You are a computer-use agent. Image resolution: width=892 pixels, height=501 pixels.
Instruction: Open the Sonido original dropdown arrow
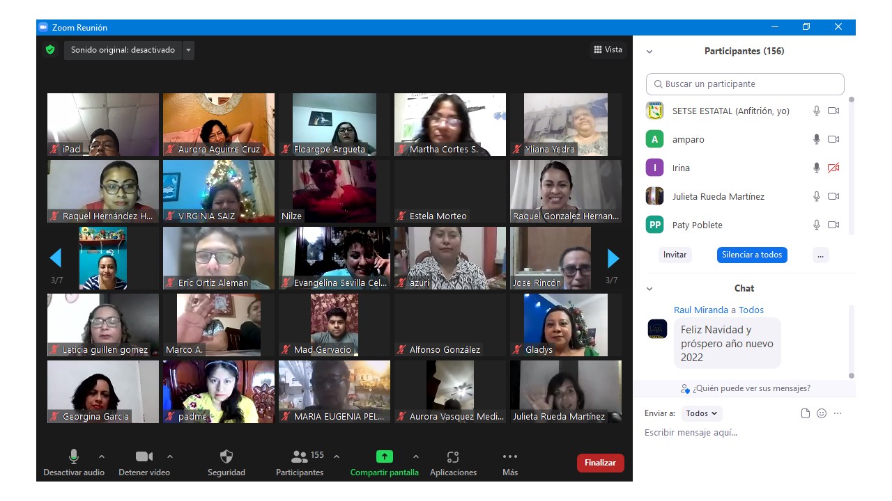188,50
